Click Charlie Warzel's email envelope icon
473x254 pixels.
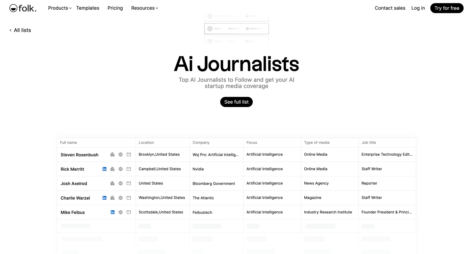[129, 198]
